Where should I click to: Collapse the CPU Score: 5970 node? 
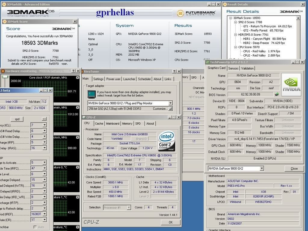(x=236, y=47)
